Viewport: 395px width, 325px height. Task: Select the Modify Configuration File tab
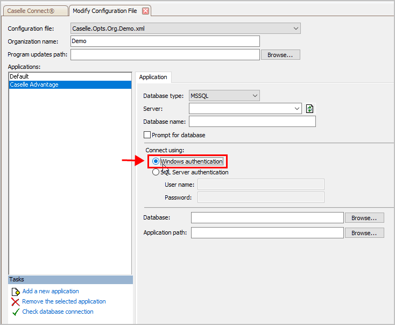coord(105,11)
